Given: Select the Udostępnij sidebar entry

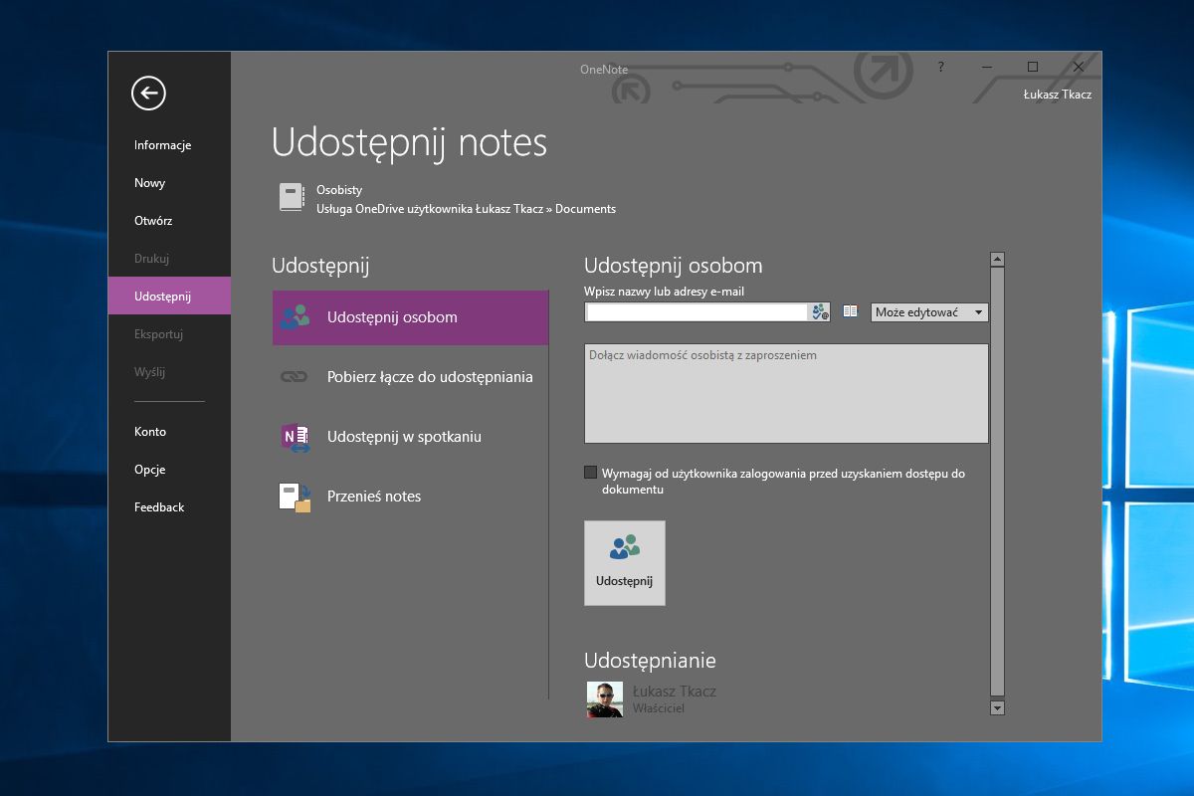Looking at the screenshot, I should 169,297.
